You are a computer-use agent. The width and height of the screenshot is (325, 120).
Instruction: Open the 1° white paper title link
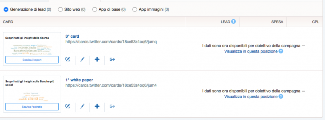[79, 80]
